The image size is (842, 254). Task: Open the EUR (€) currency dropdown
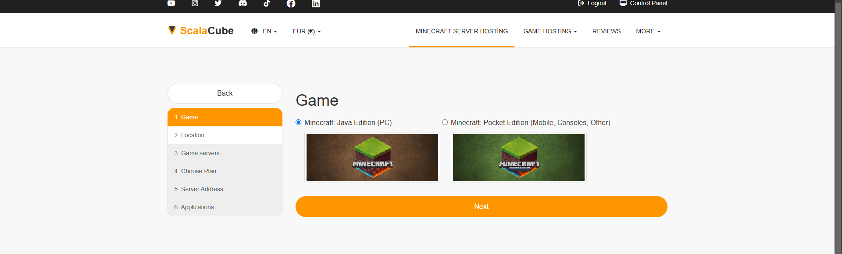click(307, 31)
